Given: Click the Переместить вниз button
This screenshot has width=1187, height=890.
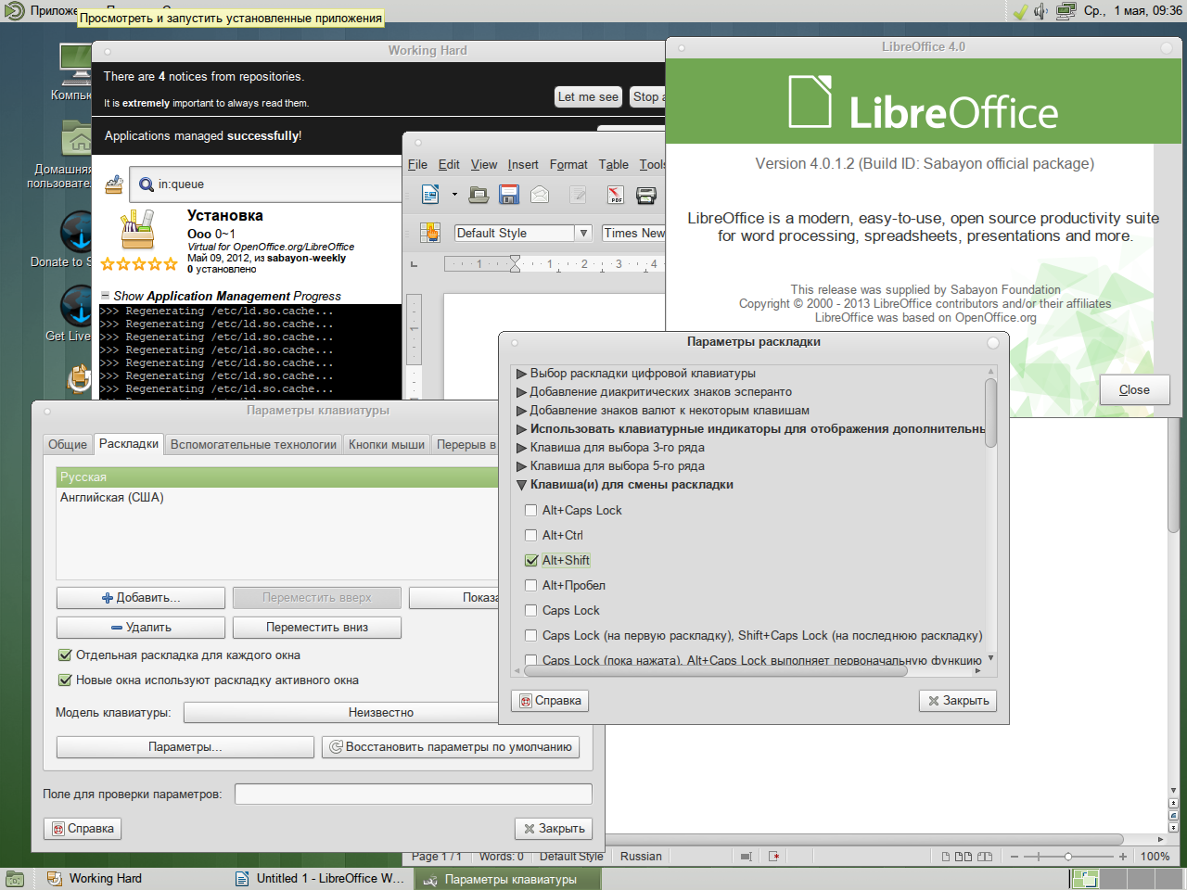Looking at the screenshot, I should pos(317,628).
